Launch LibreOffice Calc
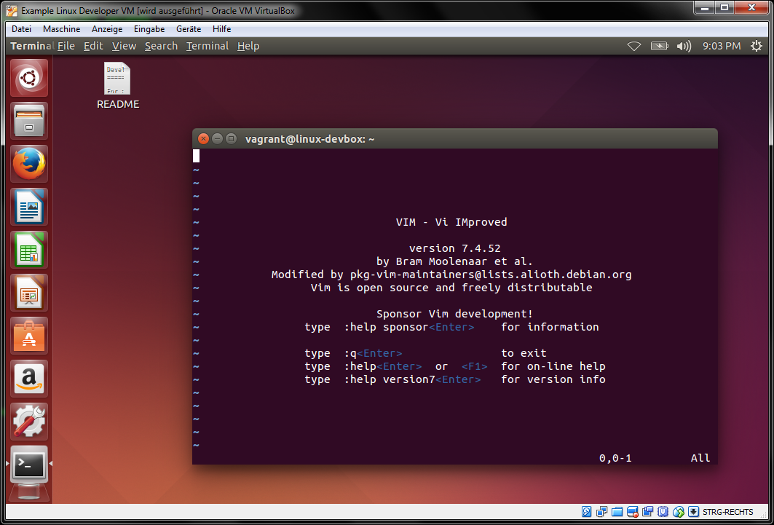Image resolution: width=774 pixels, height=525 pixels. (27, 250)
